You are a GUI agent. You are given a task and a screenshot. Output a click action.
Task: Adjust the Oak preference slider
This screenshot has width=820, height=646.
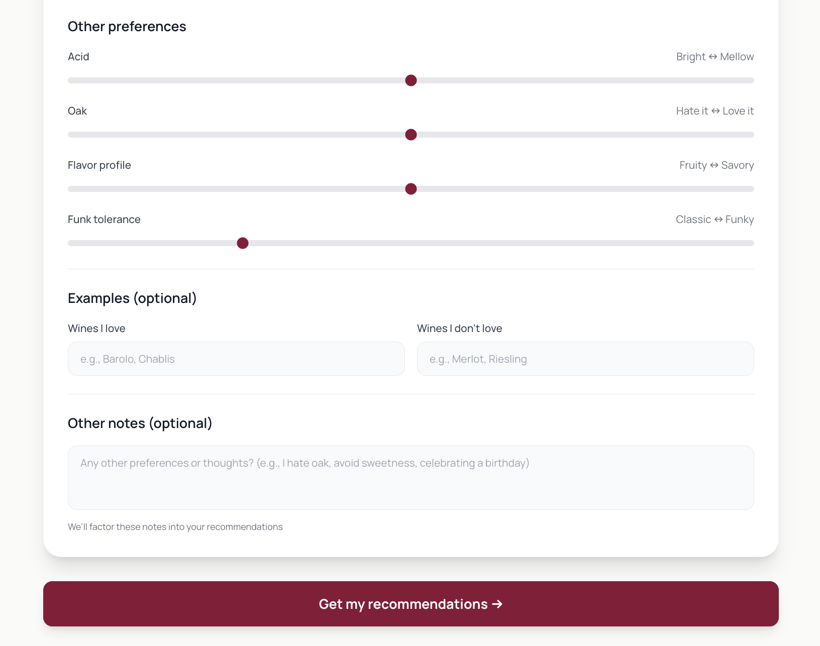[411, 135]
